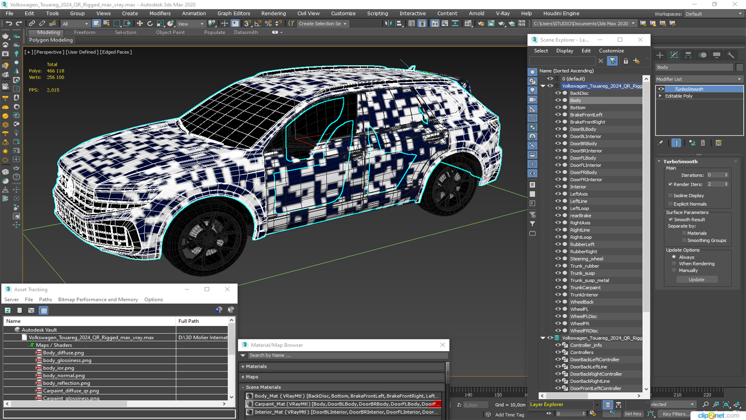
Task: Open the View reference coordinate dropdown
Action: click(x=190, y=24)
